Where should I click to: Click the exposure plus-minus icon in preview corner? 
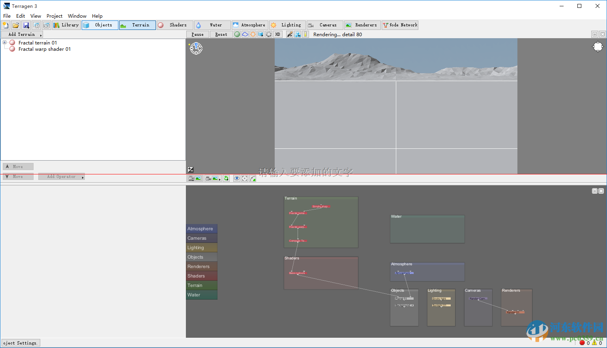(191, 170)
